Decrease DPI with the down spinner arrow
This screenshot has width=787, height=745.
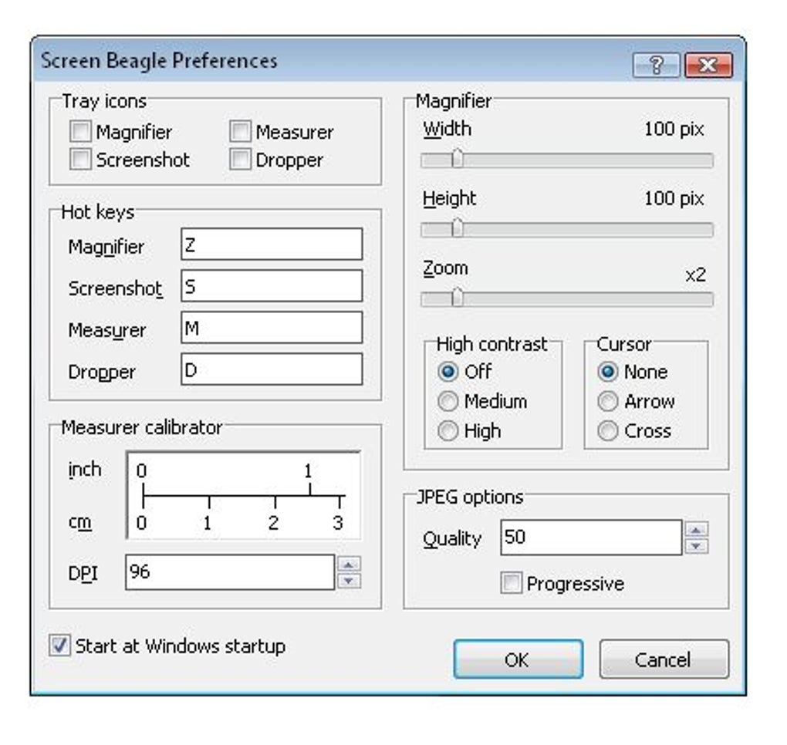click(x=350, y=580)
